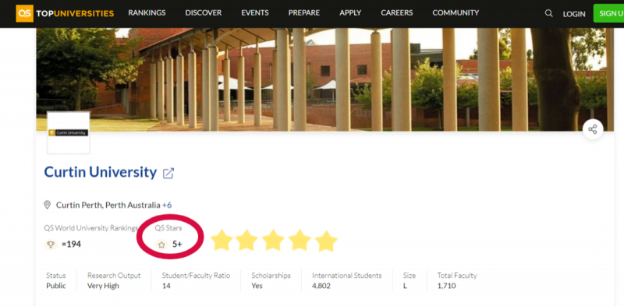Open the Community menu
This screenshot has width=624, height=306.
tap(456, 12)
